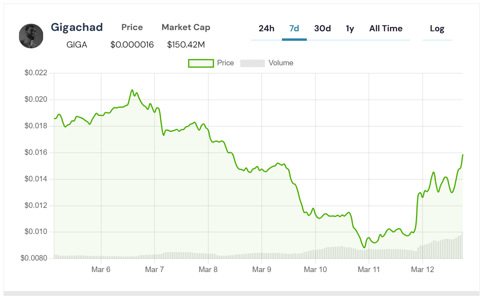Image resolution: width=484 pixels, height=299 pixels.
Task: Toggle Volume series via gray legend box
Action: click(252, 63)
